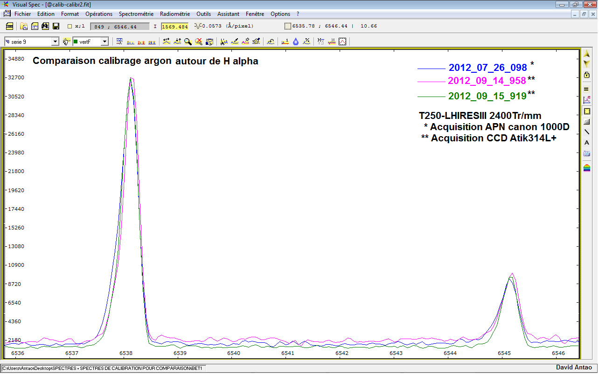Select the text 'A' annotation tool
This screenshot has height=375, width=599.
587,143
